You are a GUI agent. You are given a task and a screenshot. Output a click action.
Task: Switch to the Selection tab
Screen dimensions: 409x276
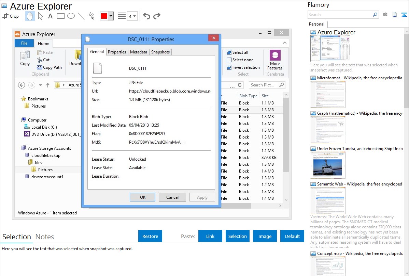tap(17, 237)
